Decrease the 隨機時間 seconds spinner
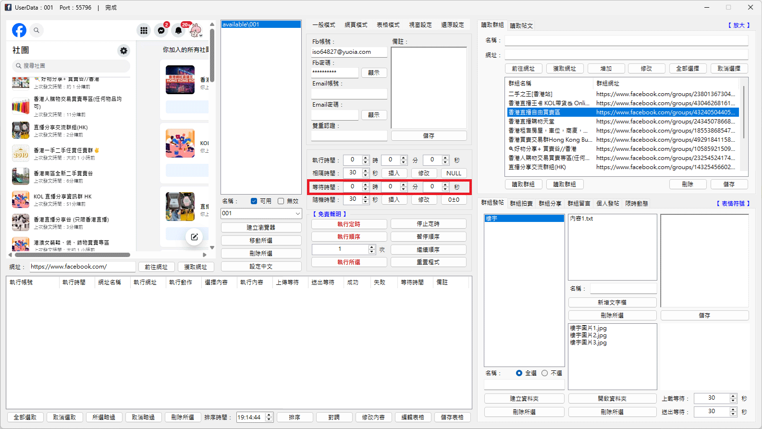This screenshot has width=762, height=429. [x=366, y=202]
